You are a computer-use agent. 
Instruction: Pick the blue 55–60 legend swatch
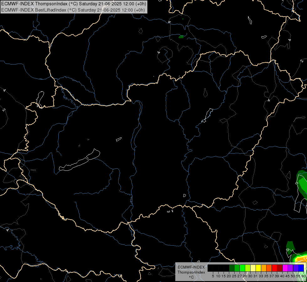301,268
